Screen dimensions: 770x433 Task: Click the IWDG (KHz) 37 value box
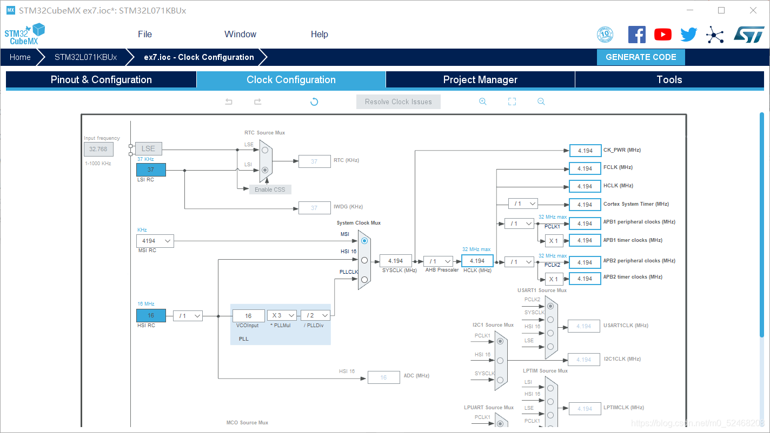click(x=314, y=208)
